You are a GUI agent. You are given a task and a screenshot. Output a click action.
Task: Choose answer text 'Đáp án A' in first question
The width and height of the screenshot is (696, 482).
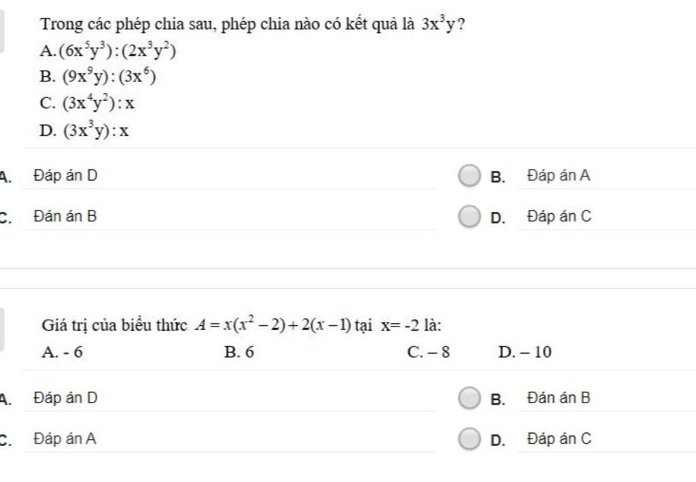(559, 176)
